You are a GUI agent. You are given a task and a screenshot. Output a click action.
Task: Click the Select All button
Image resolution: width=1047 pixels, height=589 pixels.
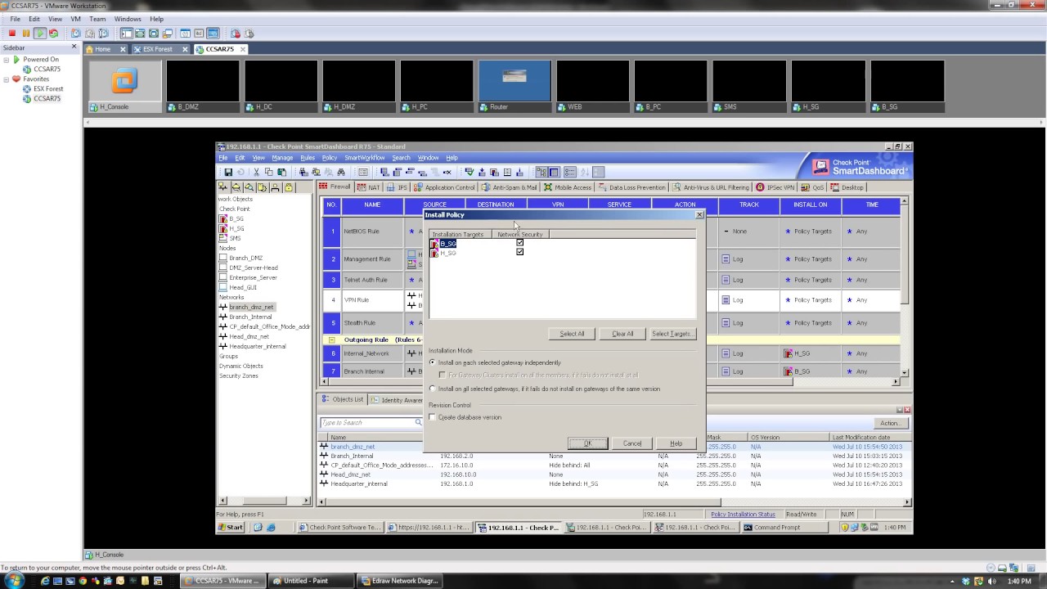tap(572, 334)
